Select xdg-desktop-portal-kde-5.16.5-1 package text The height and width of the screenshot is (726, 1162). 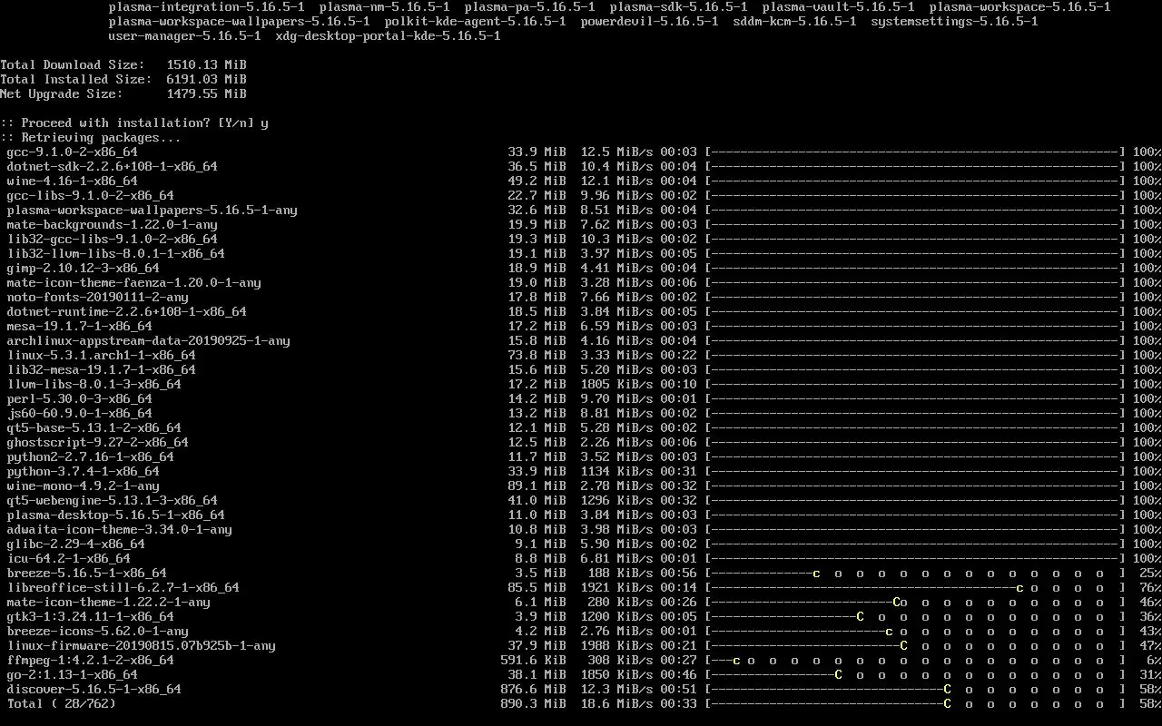389,36
